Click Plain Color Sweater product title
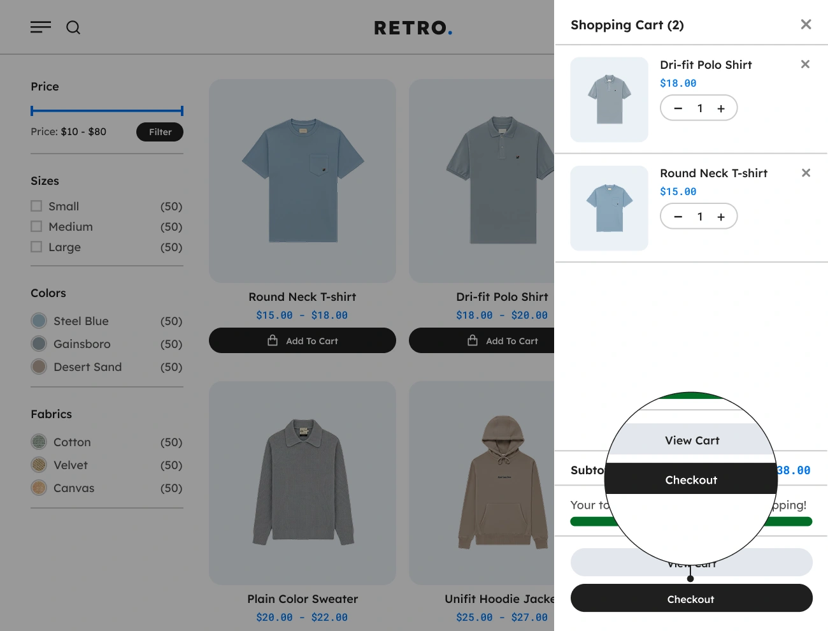The height and width of the screenshot is (631, 828). [303, 599]
